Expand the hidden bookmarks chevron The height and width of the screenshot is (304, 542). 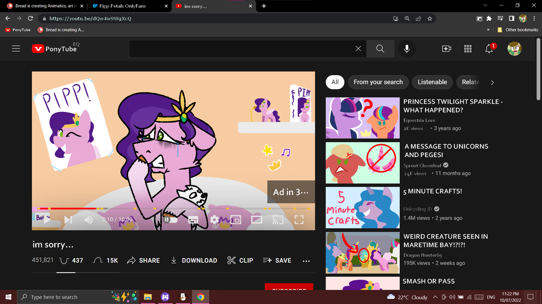(x=488, y=30)
